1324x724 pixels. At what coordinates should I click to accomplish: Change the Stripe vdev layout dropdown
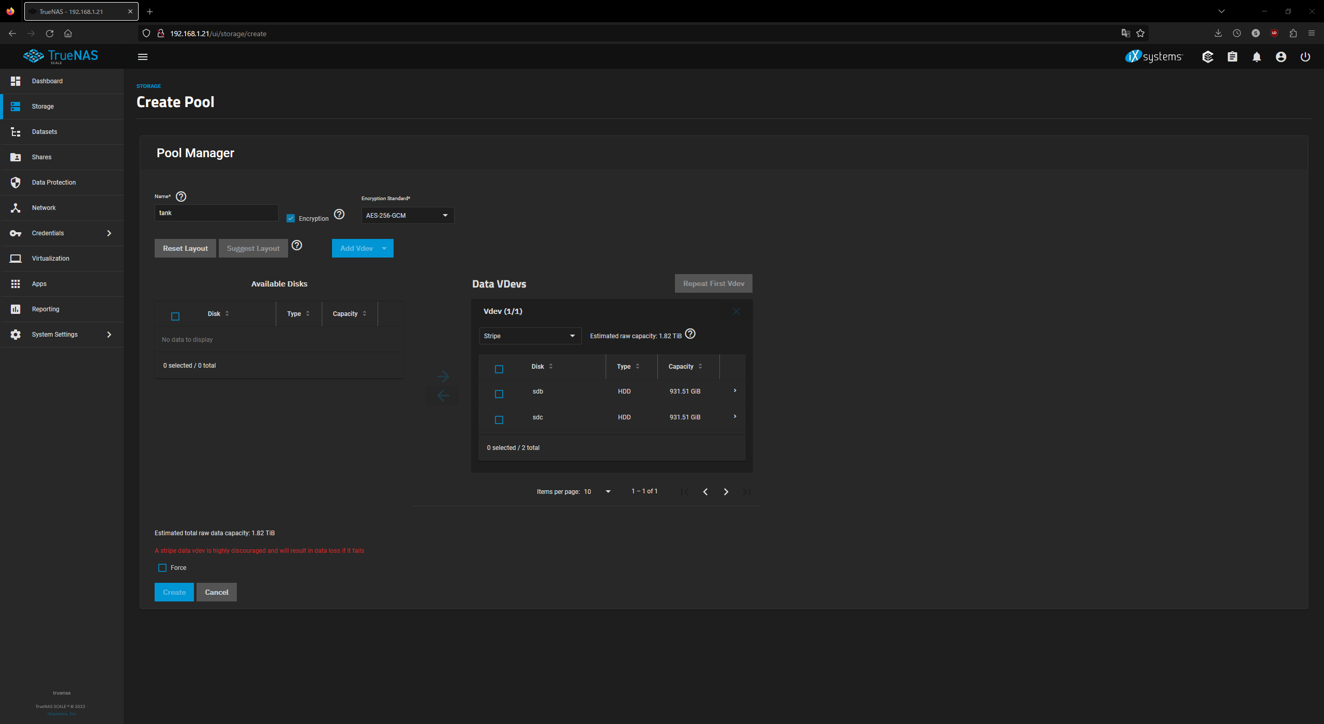point(530,336)
